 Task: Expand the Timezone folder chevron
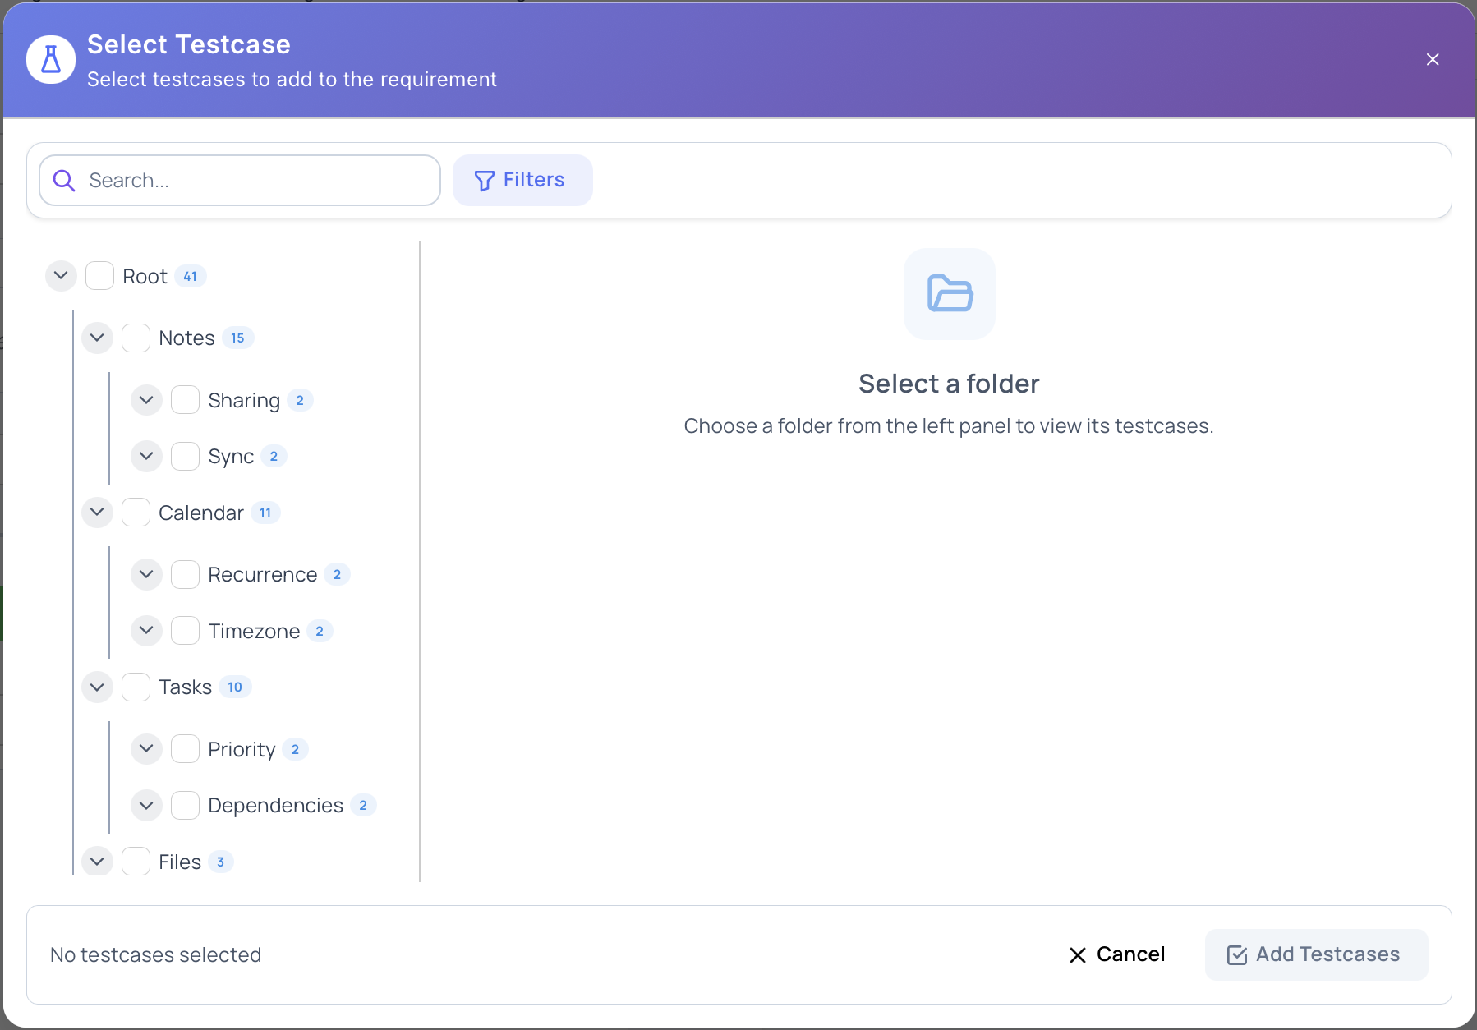145,630
